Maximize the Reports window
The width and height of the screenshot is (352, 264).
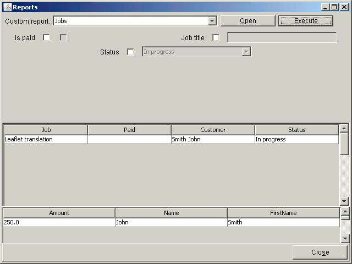[x=334, y=7]
